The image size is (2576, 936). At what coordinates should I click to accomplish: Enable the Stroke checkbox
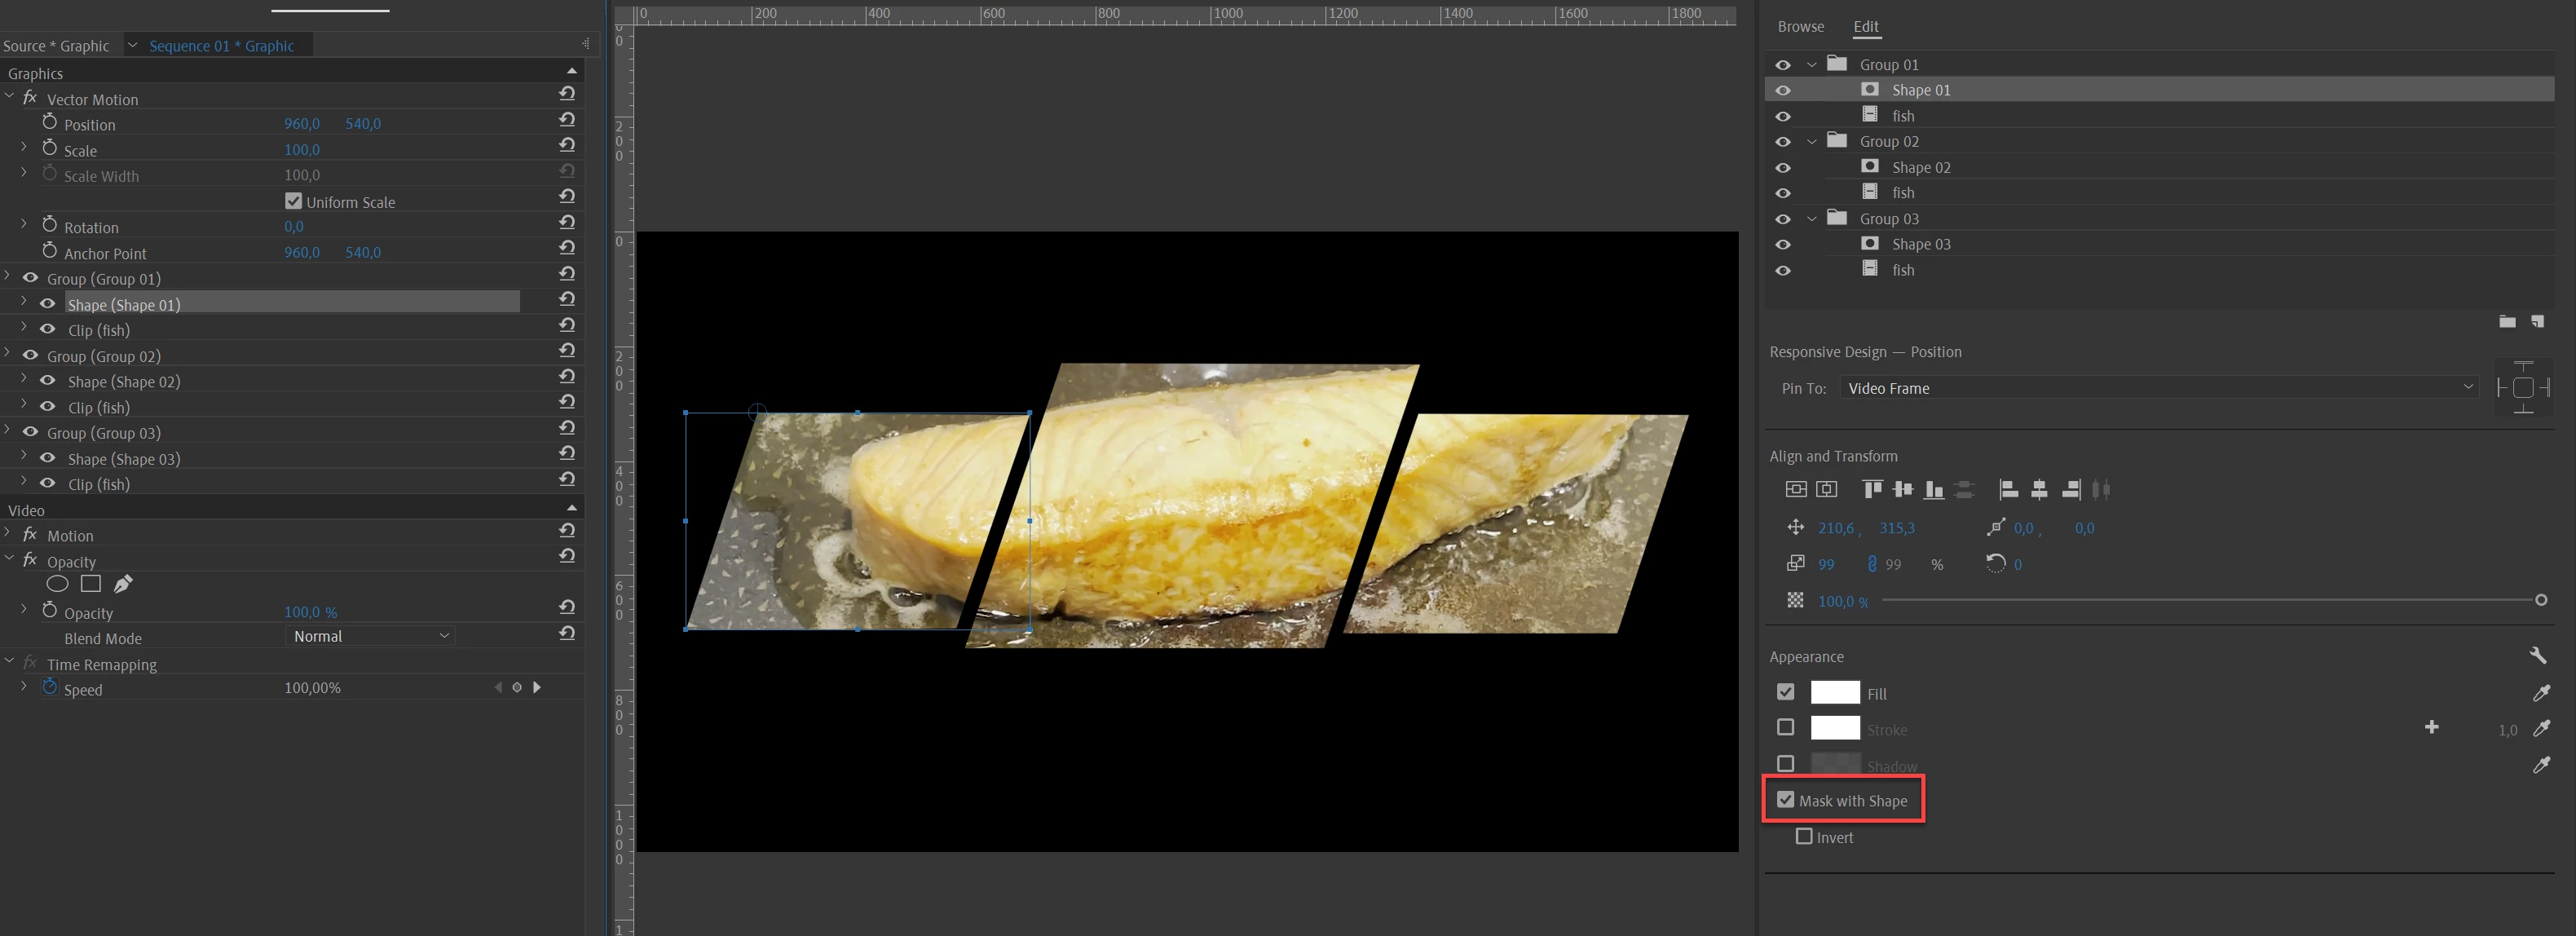[x=1785, y=728]
